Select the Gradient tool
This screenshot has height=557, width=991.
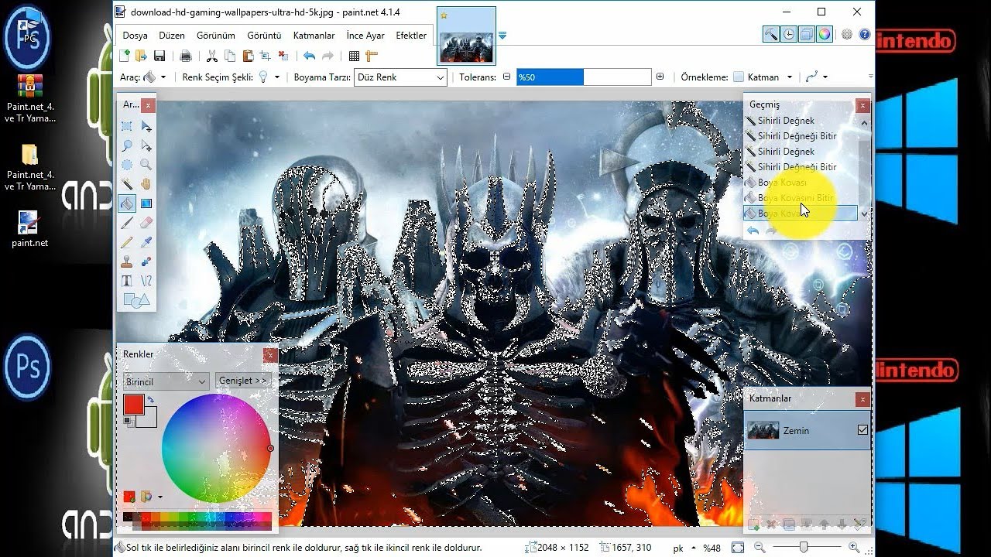[146, 203]
